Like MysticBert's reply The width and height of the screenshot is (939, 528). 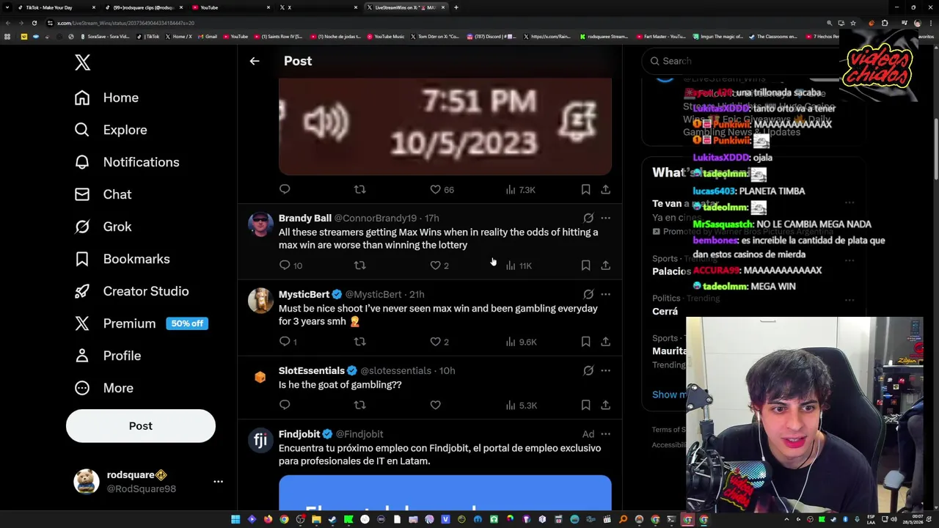(x=439, y=342)
